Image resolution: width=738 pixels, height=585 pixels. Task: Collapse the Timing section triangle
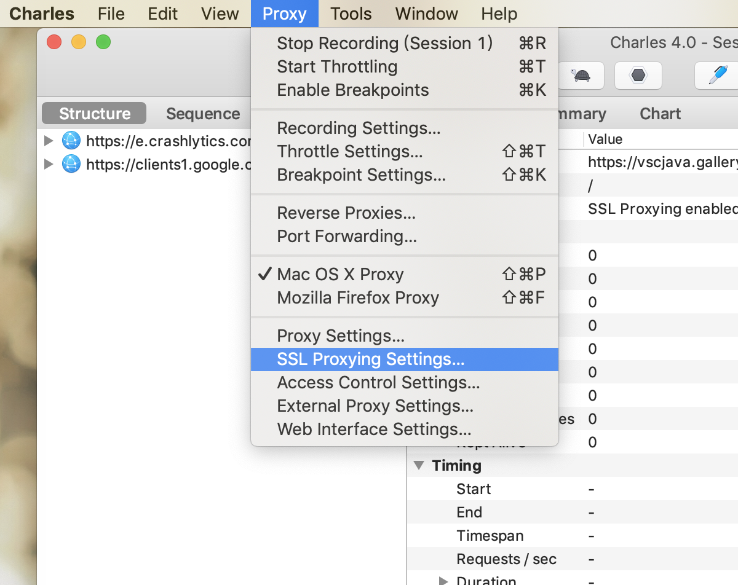pos(419,465)
